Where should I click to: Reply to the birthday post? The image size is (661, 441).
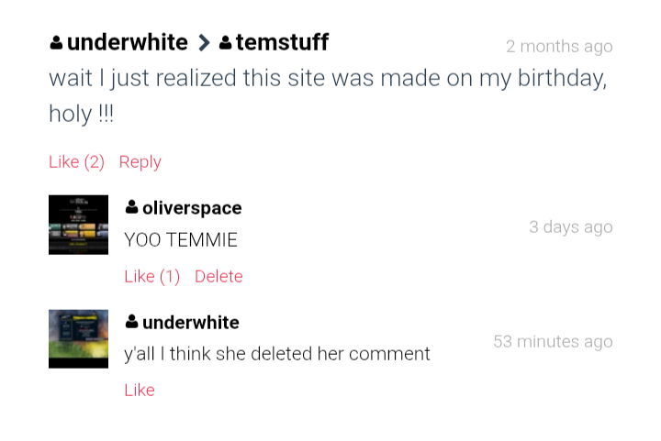click(140, 162)
